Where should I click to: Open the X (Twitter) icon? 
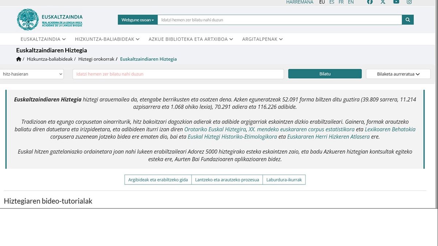pos(383,2)
